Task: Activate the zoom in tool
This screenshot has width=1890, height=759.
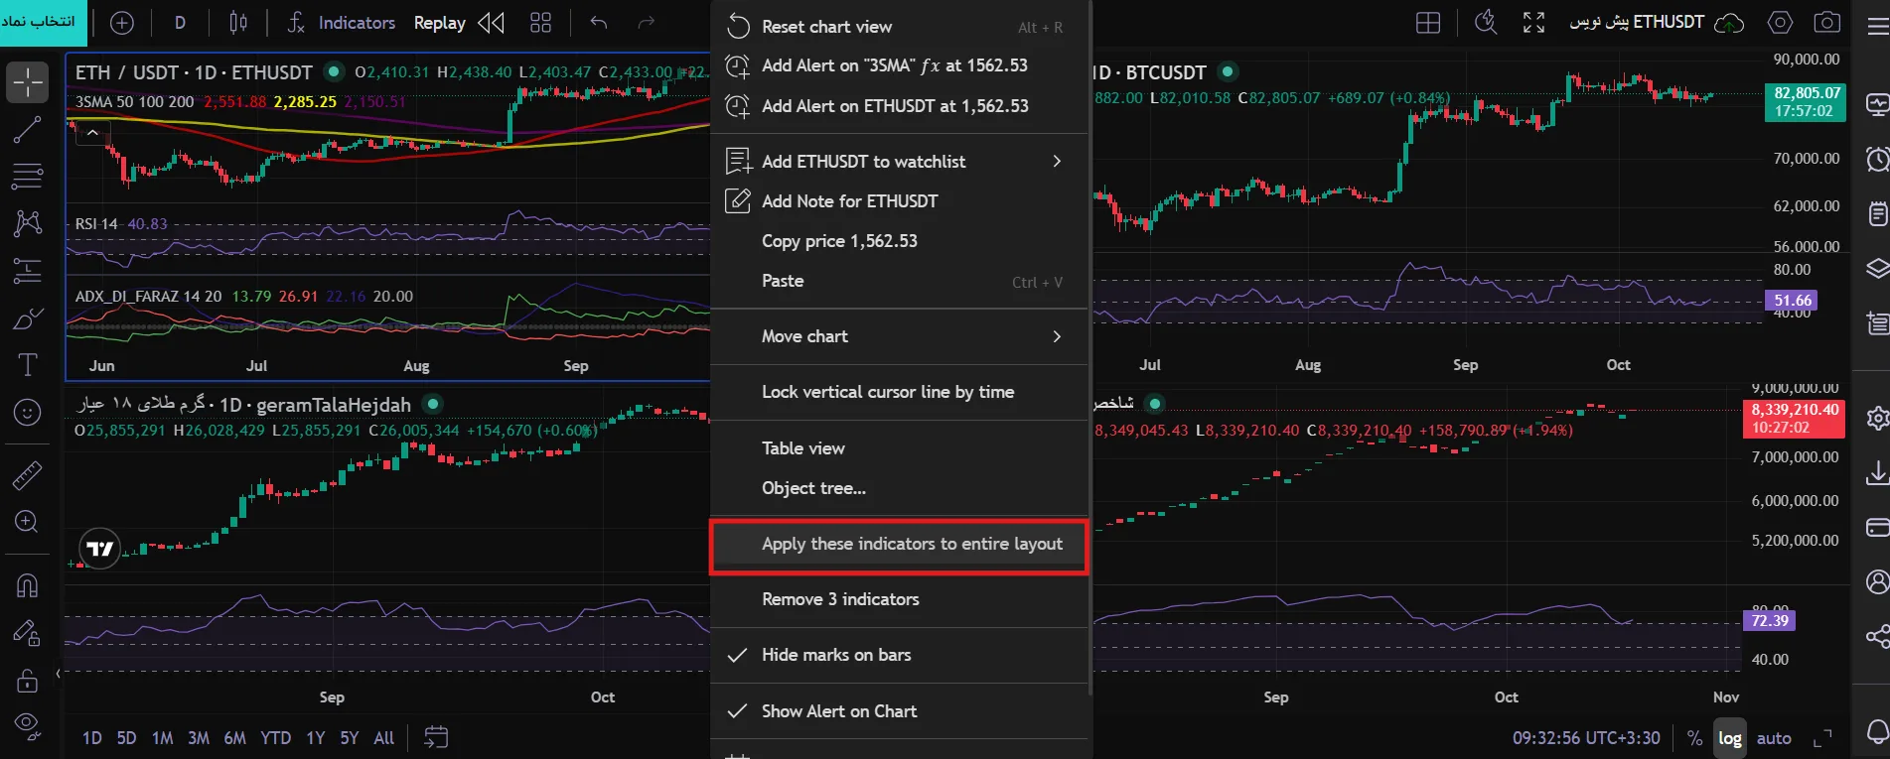Action: (28, 522)
